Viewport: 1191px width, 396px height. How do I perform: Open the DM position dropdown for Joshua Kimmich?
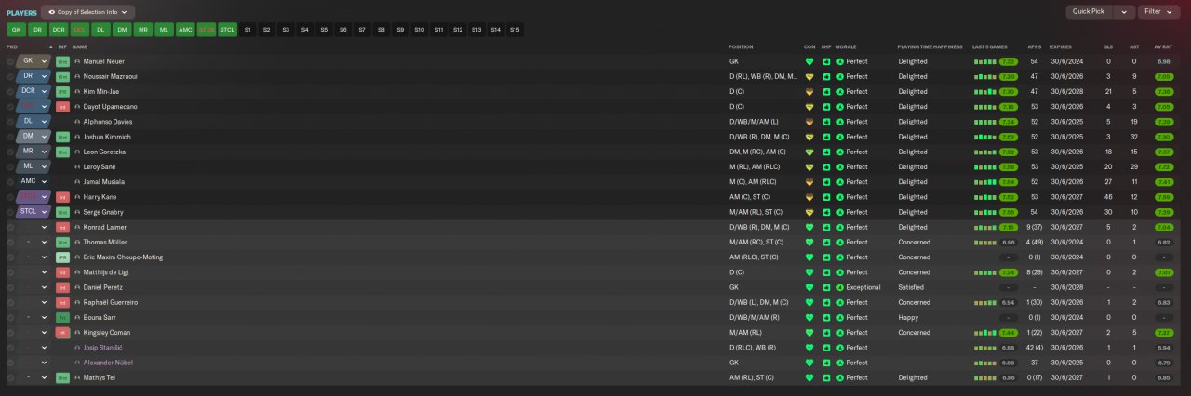[x=44, y=137]
